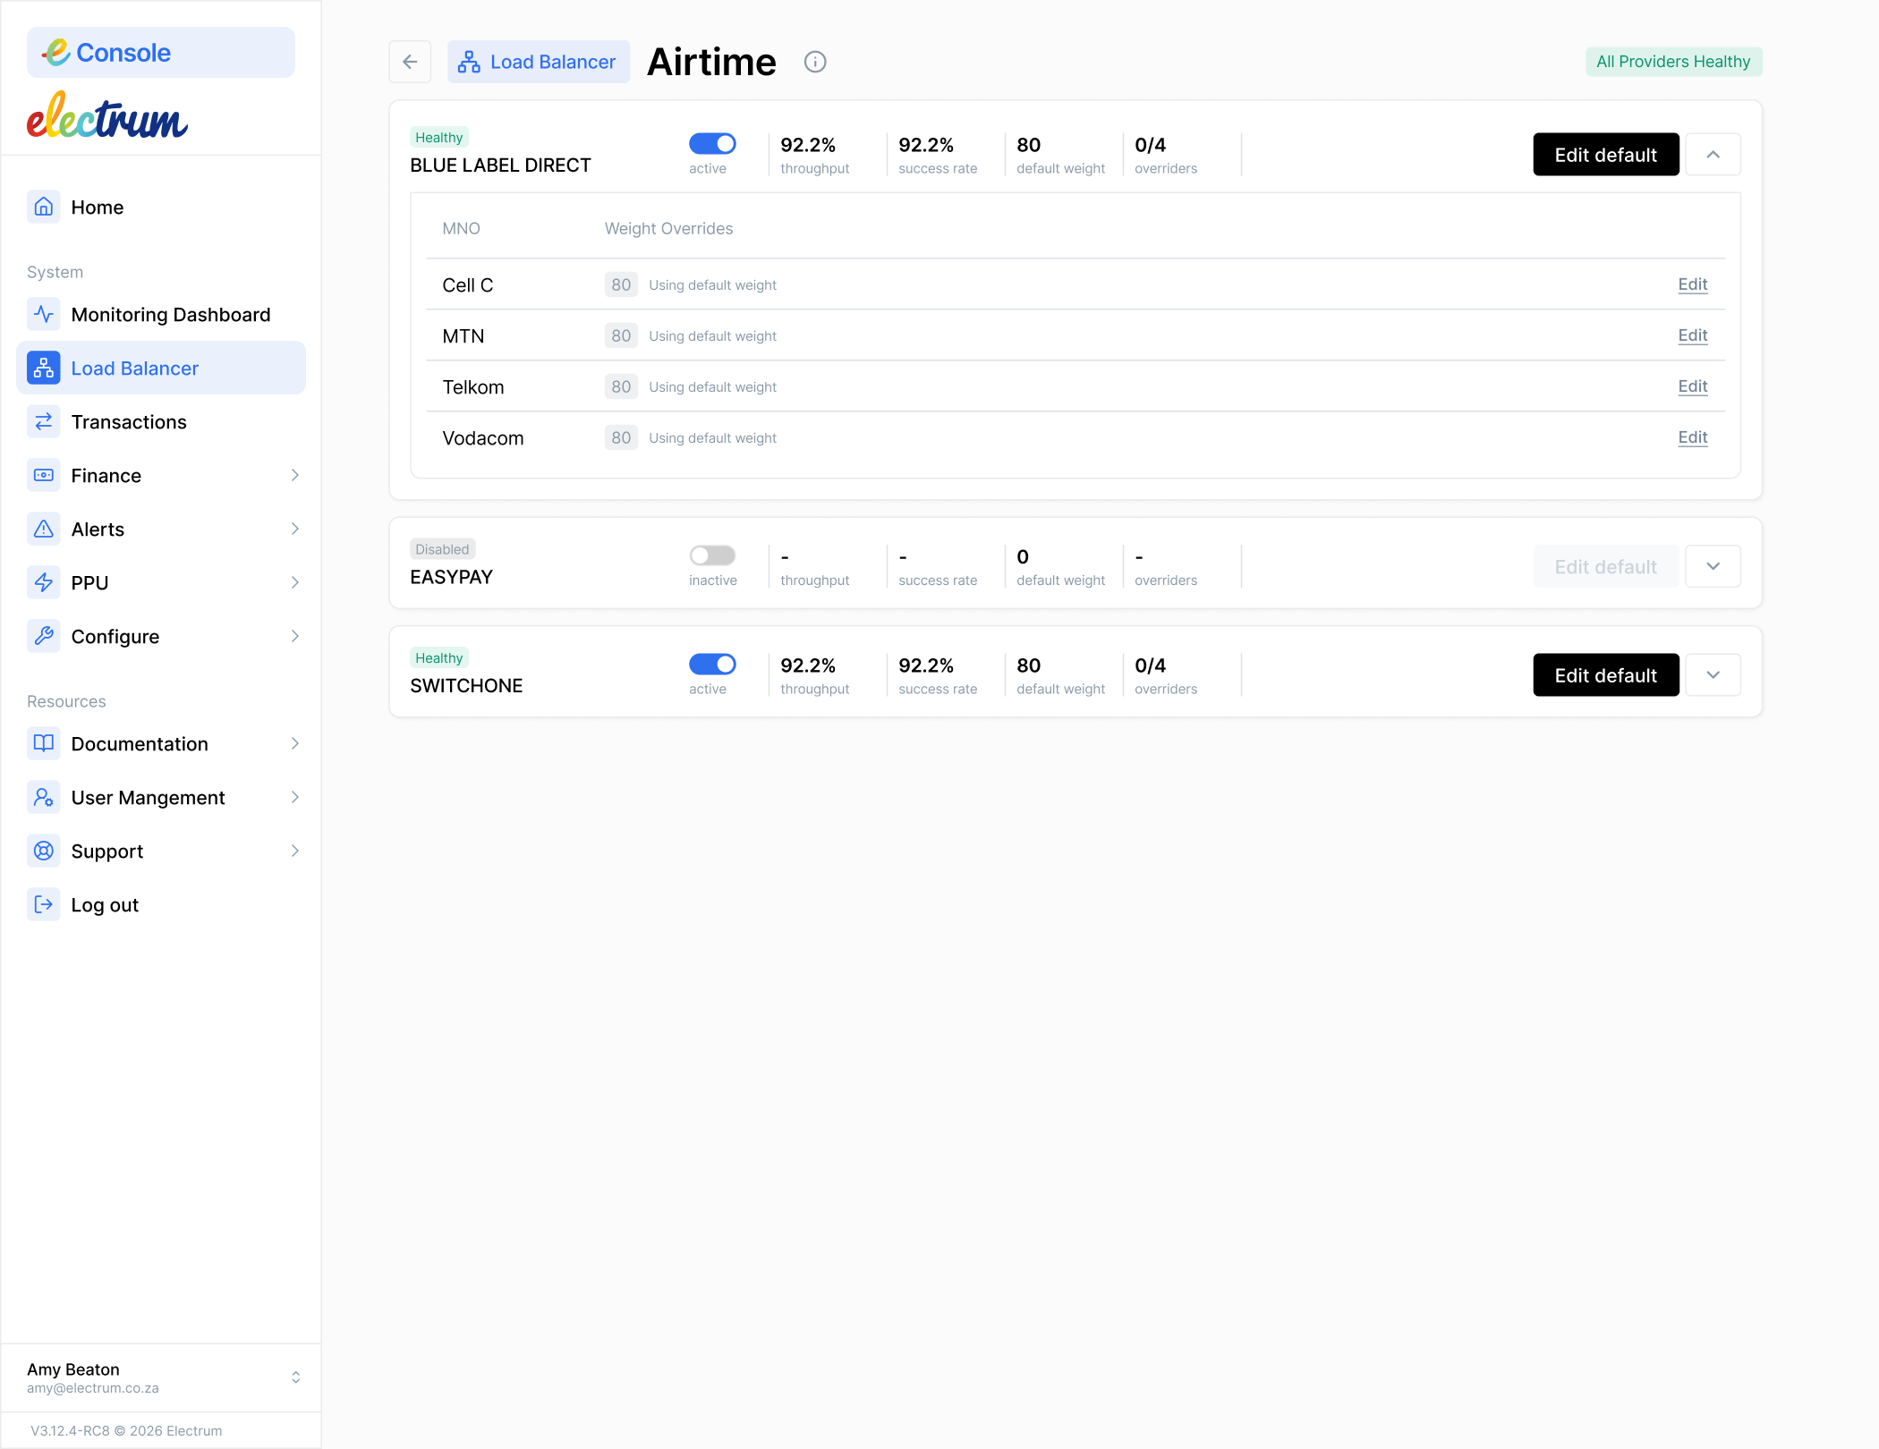Click the Weight Overrides column header
The height and width of the screenshot is (1449, 1879).
click(x=668, y=228)
